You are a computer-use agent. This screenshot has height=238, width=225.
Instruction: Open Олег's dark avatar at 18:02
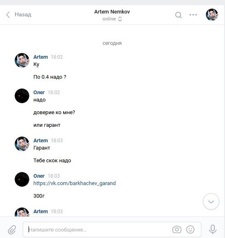[22, 96]
